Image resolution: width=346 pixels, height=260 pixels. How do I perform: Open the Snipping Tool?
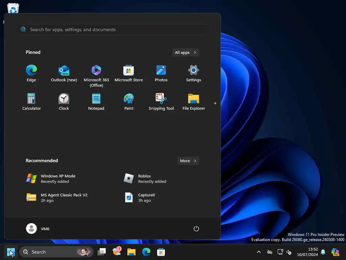click(161, 102)
